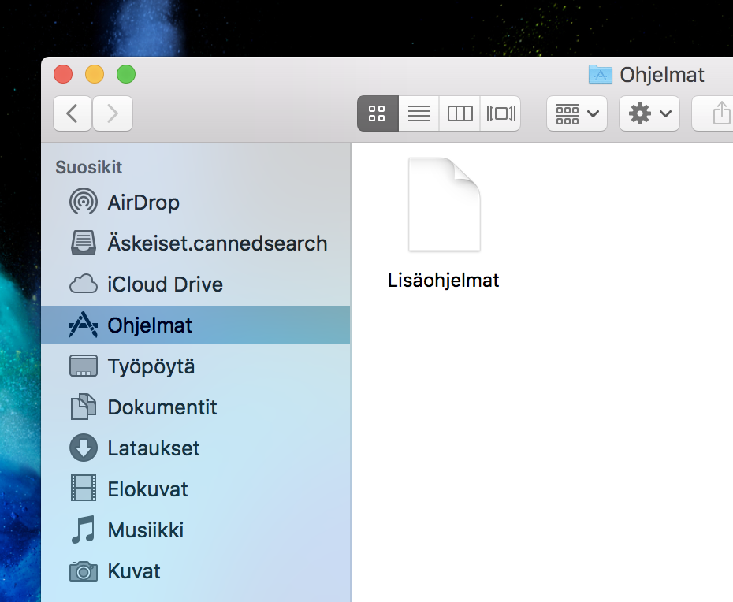
Task: Open the item arrangement dropdown
Action: point(577,113)
